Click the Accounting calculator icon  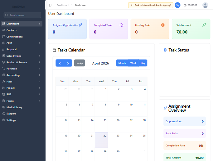click(x=4, y=75)
